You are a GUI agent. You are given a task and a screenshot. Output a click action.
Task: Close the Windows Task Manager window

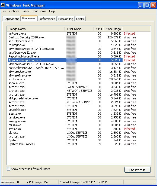[153, 5]
